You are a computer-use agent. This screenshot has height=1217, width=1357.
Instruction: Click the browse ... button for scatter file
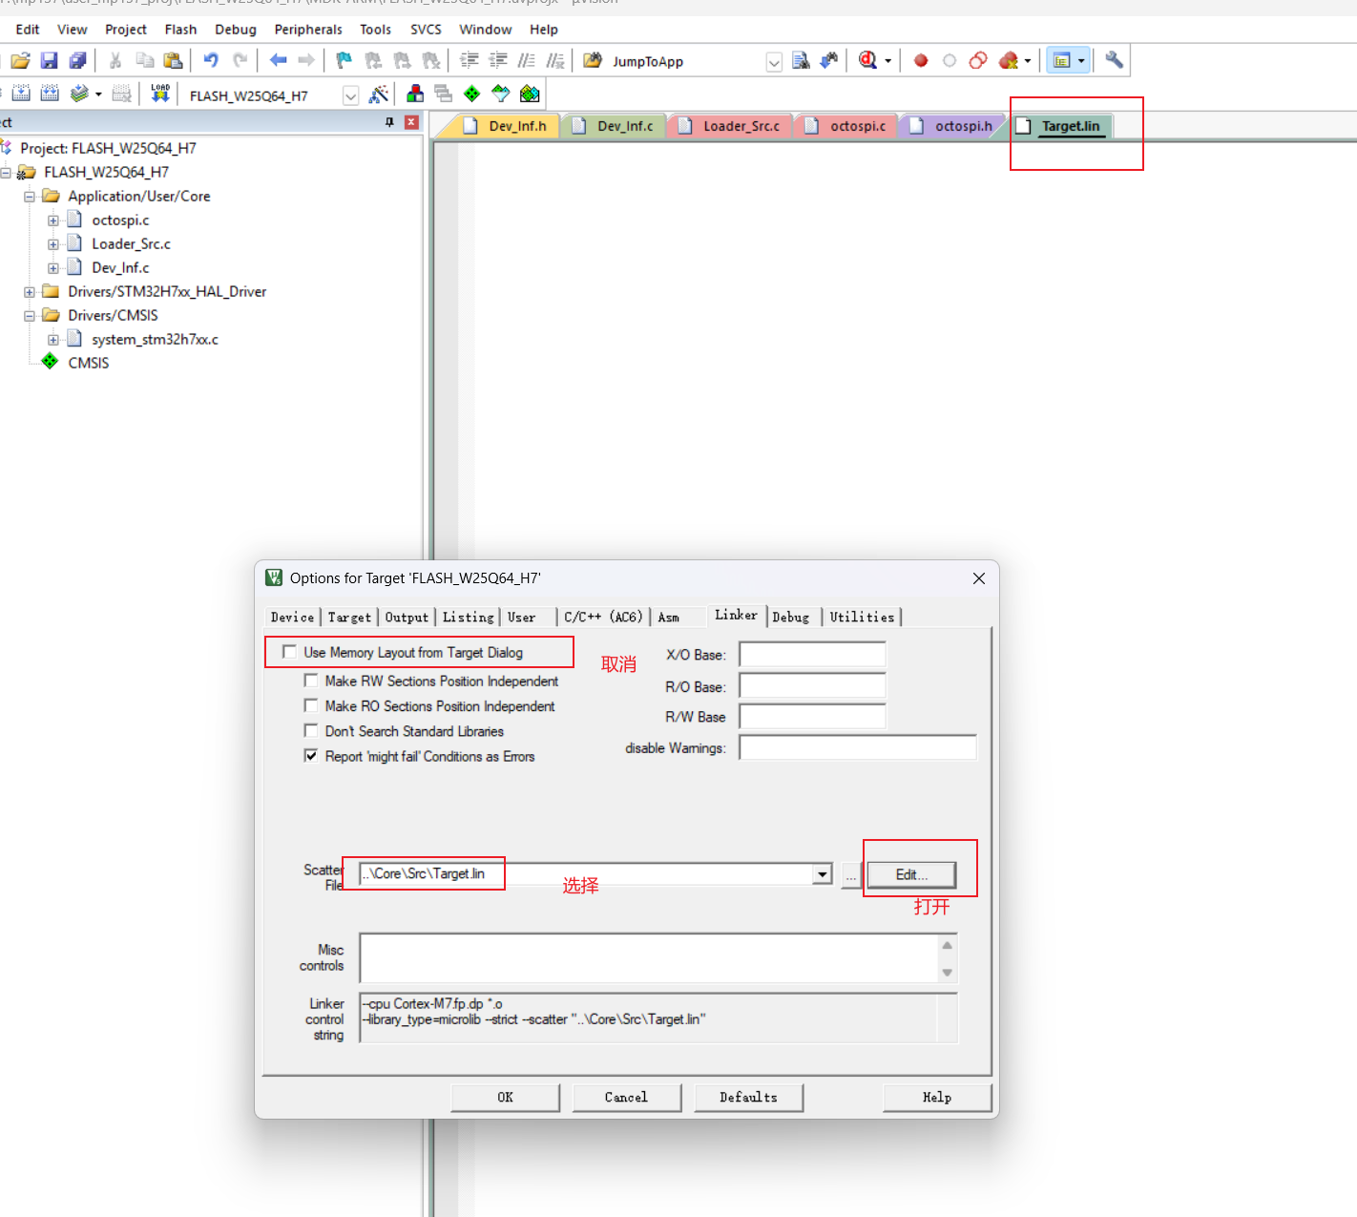850,874
